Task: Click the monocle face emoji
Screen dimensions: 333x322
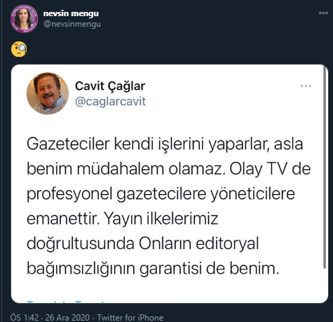Action: coord(19,49)
